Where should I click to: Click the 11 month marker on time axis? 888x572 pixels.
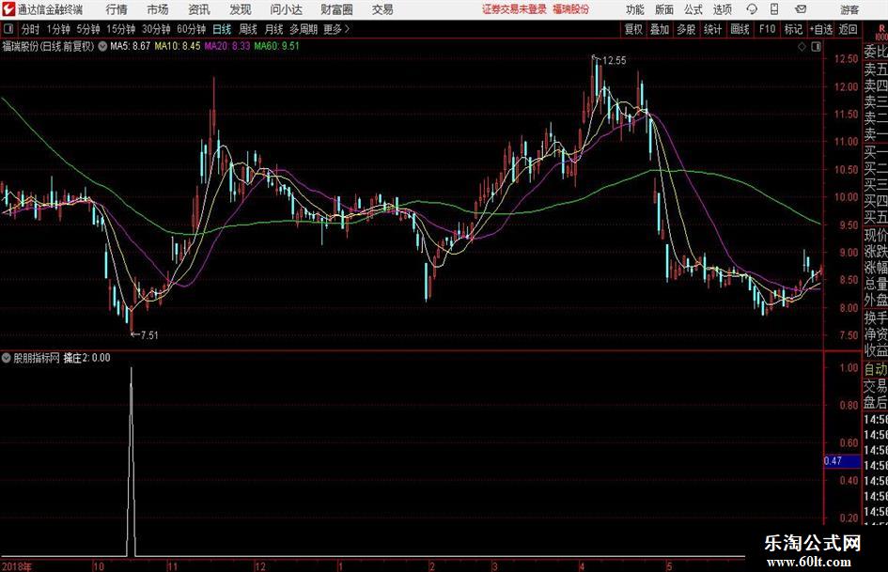(172, 566)
